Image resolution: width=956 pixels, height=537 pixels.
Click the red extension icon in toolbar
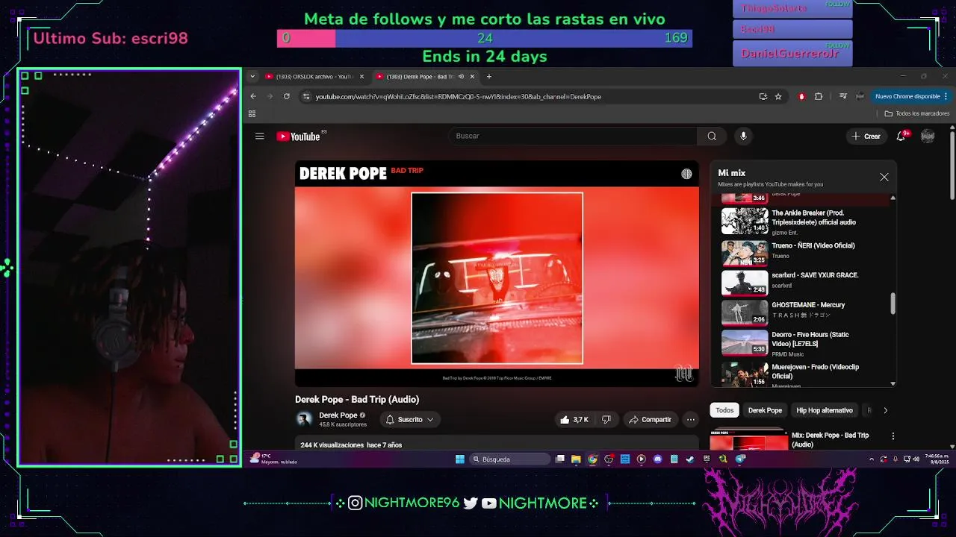(x=802, y=96)
